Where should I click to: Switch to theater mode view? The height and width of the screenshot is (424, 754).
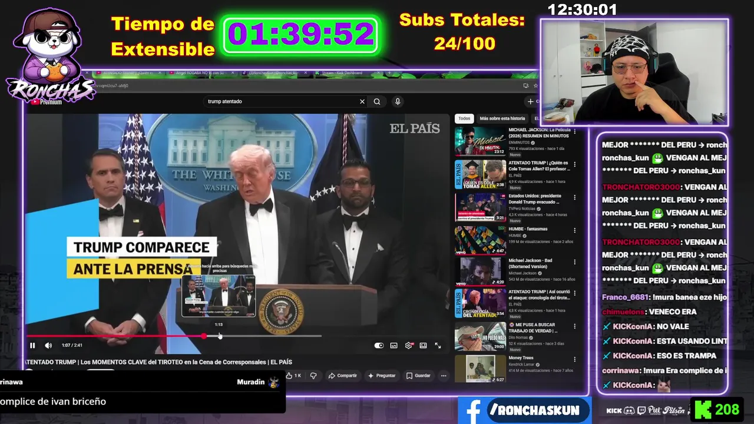423,346
